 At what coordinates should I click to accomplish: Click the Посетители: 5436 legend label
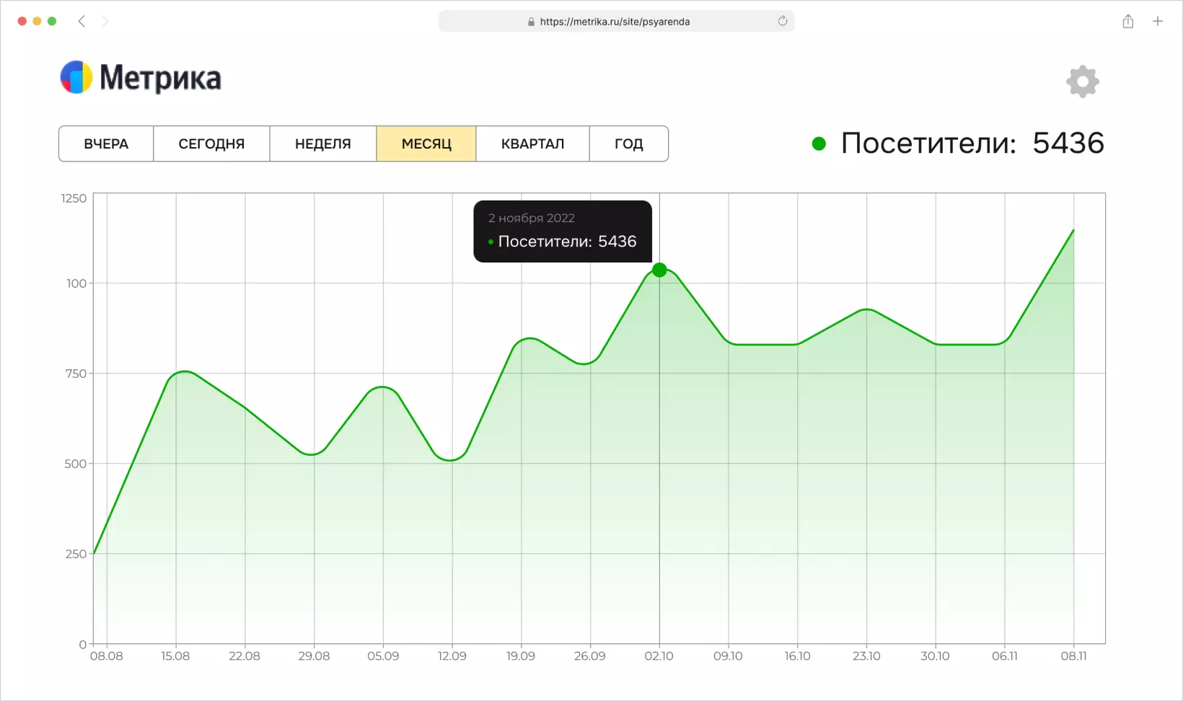click(x=972, y=143)
